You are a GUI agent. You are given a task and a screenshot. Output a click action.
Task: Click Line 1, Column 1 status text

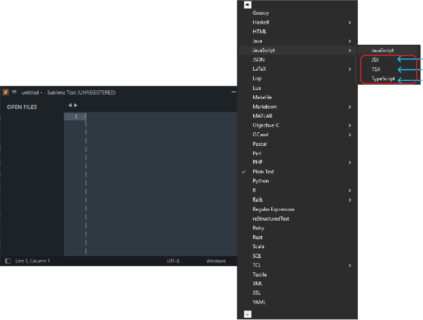[x=33, y=261]
